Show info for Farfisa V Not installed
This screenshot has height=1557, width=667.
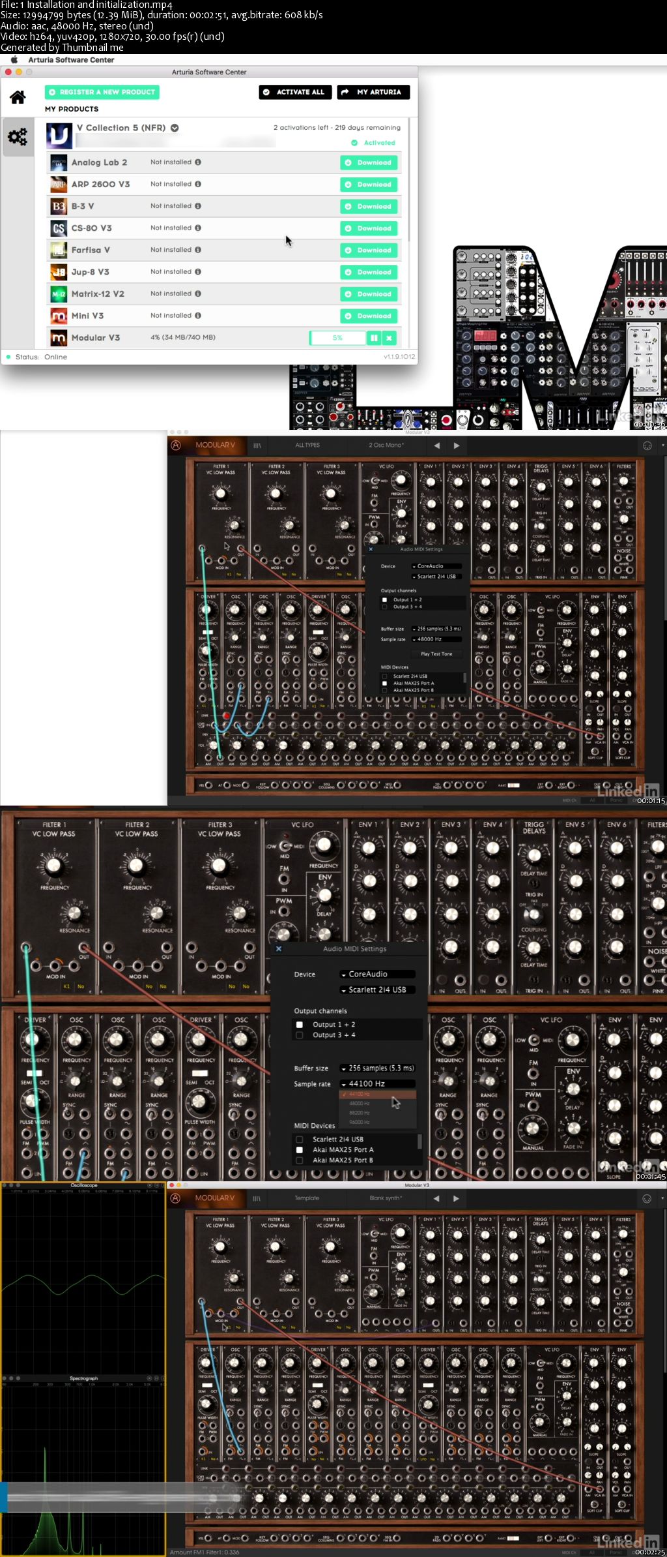click(198, 250)
